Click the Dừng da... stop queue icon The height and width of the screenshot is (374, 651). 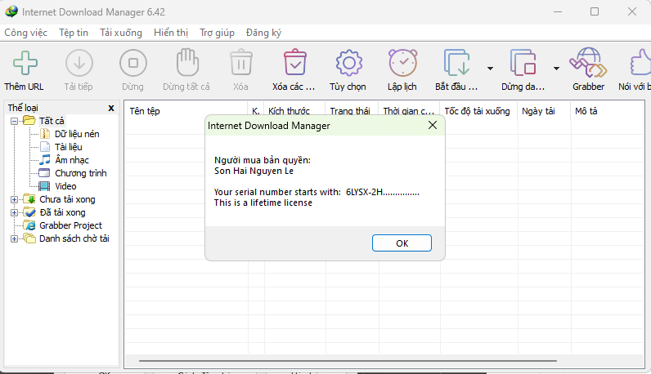click(523, 63)
